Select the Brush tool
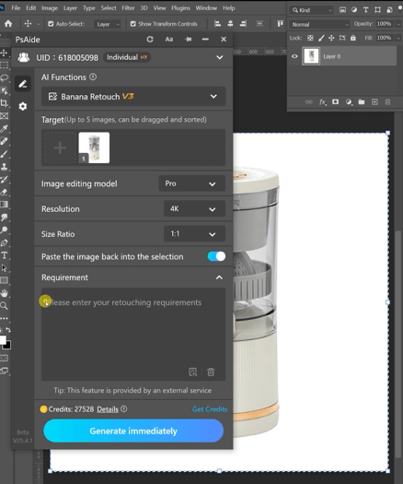Screen dimensions: 403x484 [x=4, y=154]
